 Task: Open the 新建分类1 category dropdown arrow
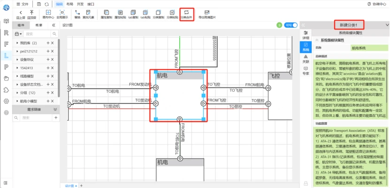click(387, 25)
